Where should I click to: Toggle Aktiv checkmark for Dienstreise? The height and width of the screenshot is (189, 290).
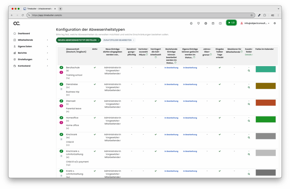pyautogui.click(x=95, y=84)
